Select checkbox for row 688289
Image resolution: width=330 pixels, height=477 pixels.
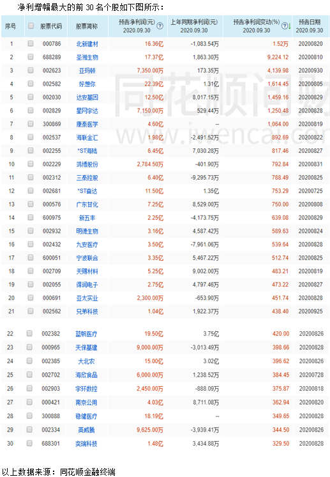coord(31,57)
